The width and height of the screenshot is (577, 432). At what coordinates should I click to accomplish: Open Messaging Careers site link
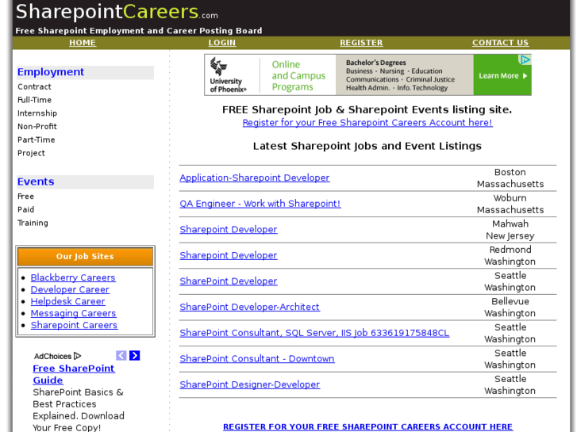click(73, 313)
